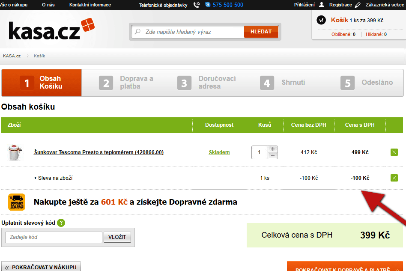Image resolution: width=406 pixels, height=271 pixels.
Task: Increase item quantity with the plus stepper
Action: [x=272, y=149]
